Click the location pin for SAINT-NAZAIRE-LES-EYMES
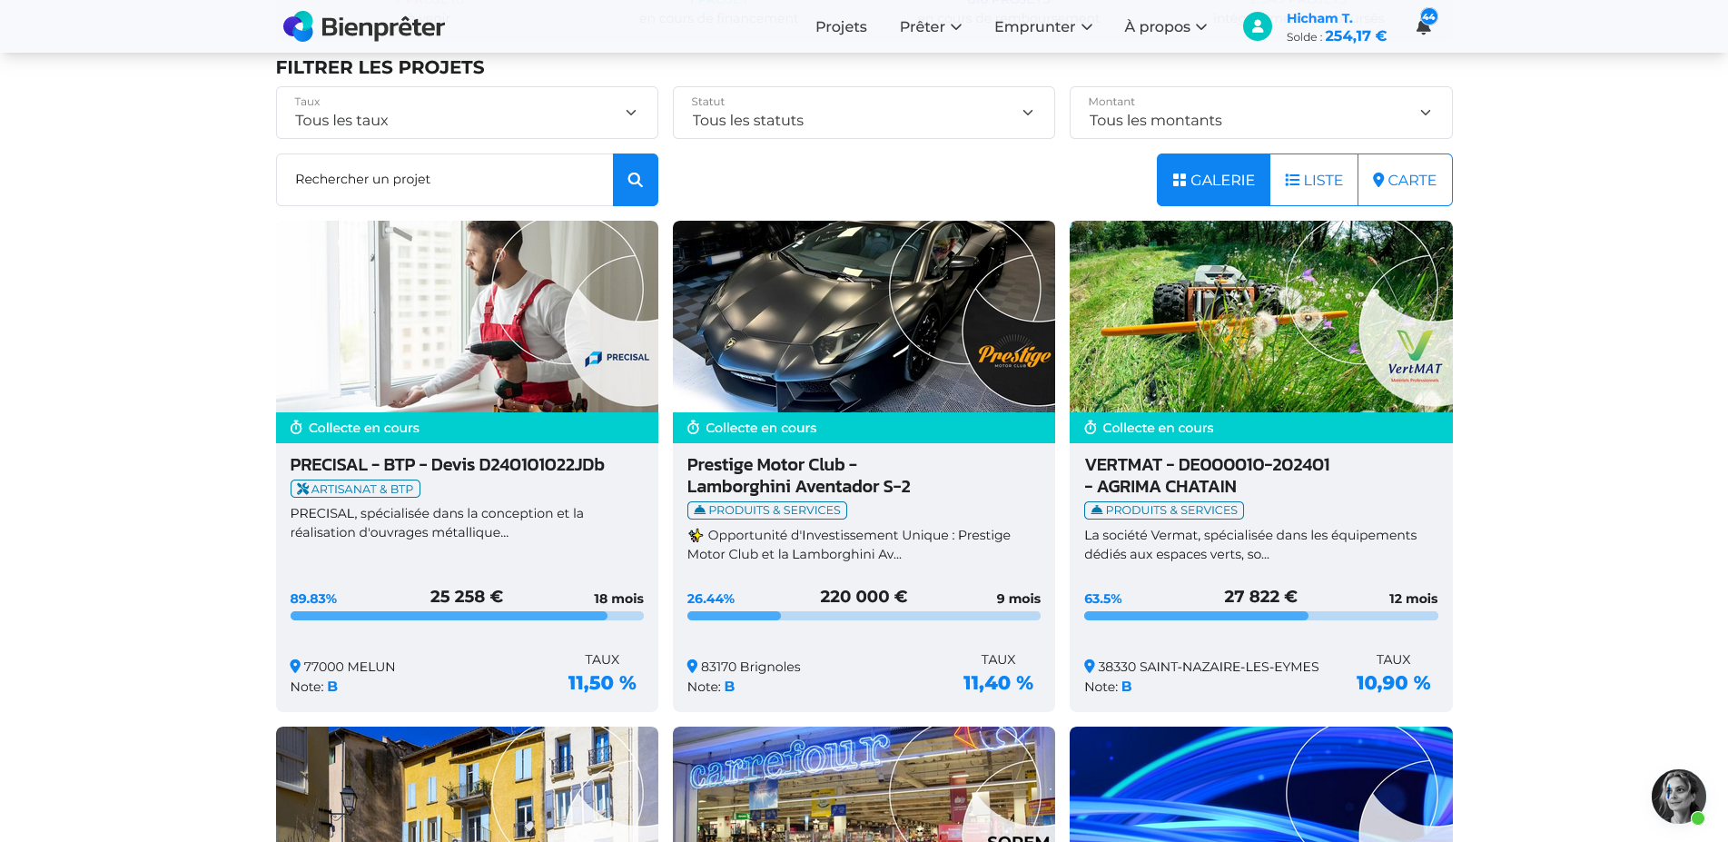Viewport: 1728px width, 842px height. pos(1090,666)
